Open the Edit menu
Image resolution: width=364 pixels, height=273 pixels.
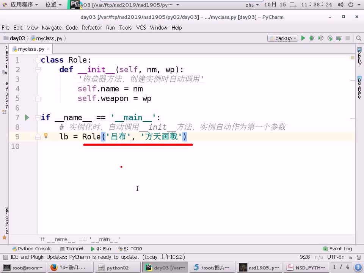[18, 28]
